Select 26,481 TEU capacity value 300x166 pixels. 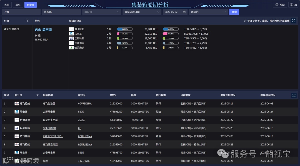pyautogui.click(x=151, y=29)
